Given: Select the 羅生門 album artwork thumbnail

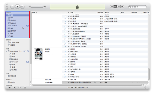Looking at the screenshot, I should tap(38, 54).
